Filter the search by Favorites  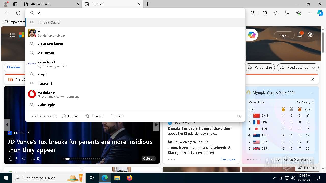point(94,116)
